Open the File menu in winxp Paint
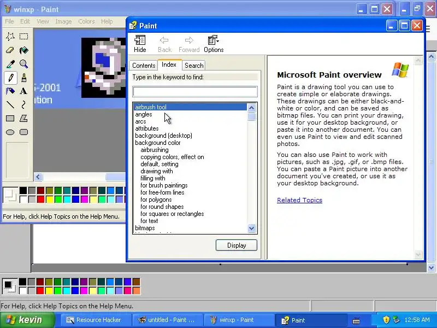Viewport: 437px width, 328px height. coord(9,21)
